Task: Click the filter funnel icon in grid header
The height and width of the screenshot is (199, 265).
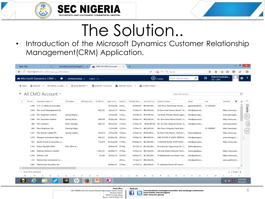Action: [236, 102]
